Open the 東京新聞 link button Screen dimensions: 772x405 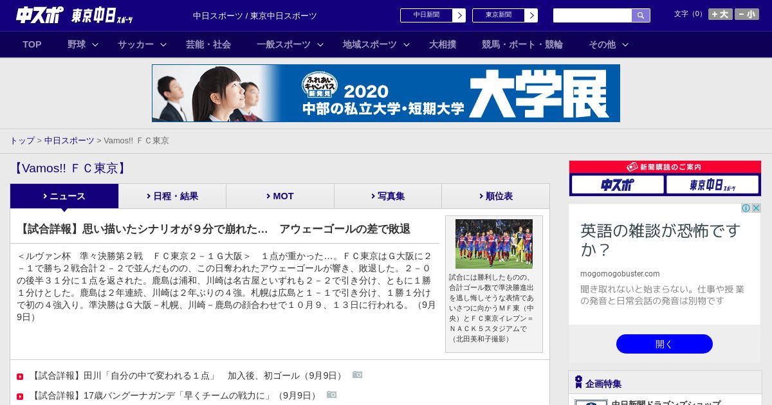coord(499,15)
